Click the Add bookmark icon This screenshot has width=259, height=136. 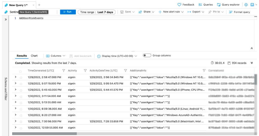click(x=71, y=56)
